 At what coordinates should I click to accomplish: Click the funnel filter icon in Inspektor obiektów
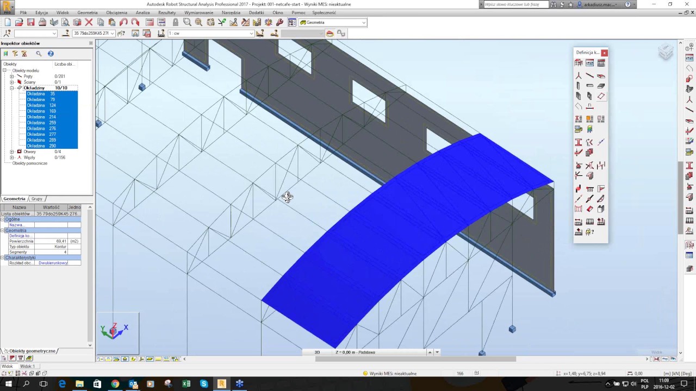[x=15, y=54]
